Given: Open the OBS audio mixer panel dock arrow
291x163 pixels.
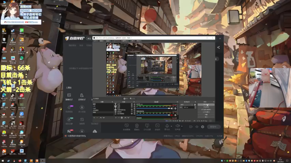Looking at the screenshot, I should point(178,102).
